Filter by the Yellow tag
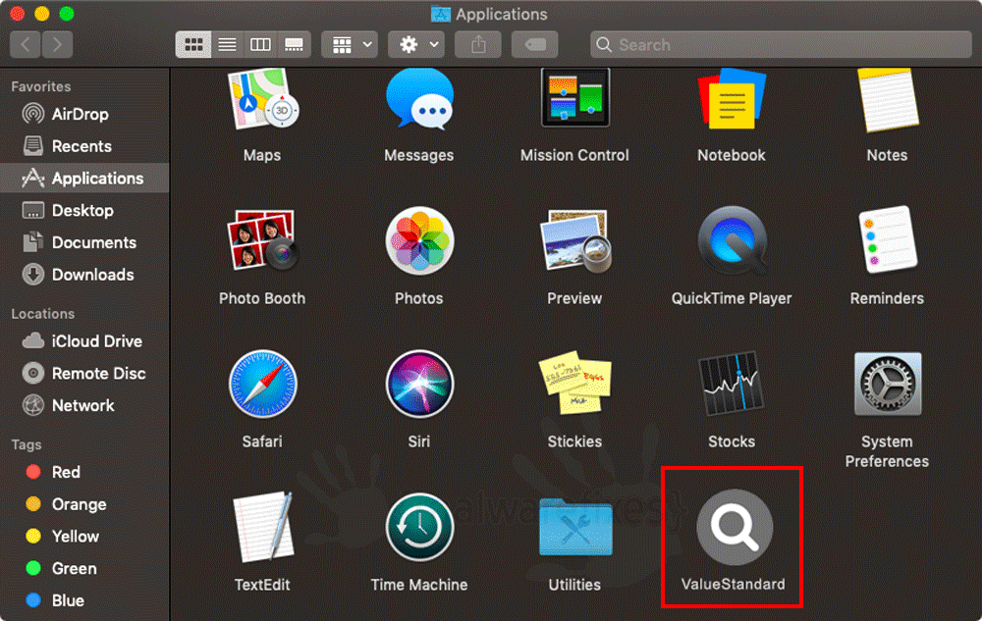 84,537
